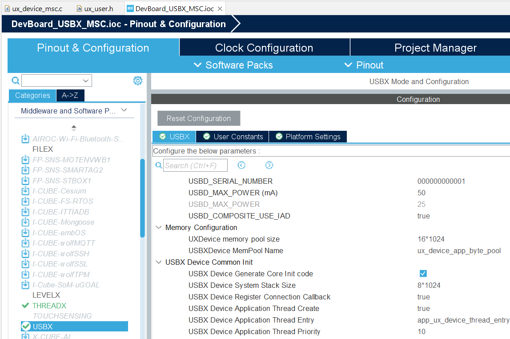Viewport: 510px width, 339px height.
Task: Click the download icon beside FP-SNS-STBOX1
Action: [x=25, y=180]
